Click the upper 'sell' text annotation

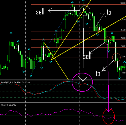pyautogui.click(x=40, y=12)
